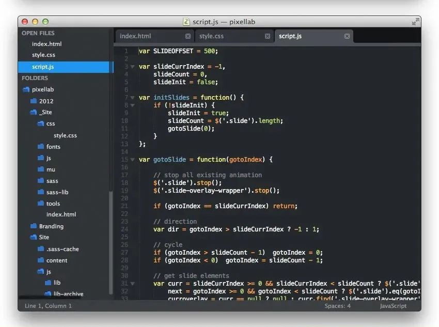Click the css folder icon
The width and height of the screenshot is (439, 327).
(41, 123)
